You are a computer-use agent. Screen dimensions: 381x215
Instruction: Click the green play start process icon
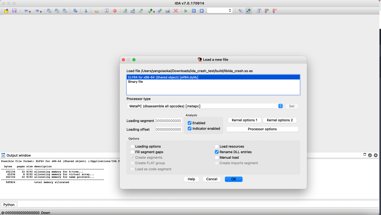[186, 11]
